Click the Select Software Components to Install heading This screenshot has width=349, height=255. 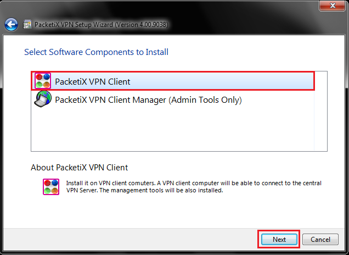96,52
